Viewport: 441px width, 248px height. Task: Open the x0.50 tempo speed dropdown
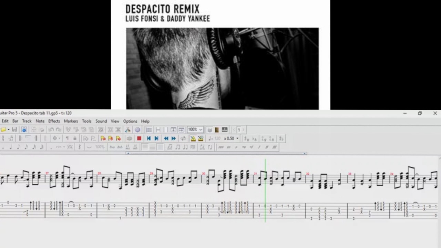231,138
